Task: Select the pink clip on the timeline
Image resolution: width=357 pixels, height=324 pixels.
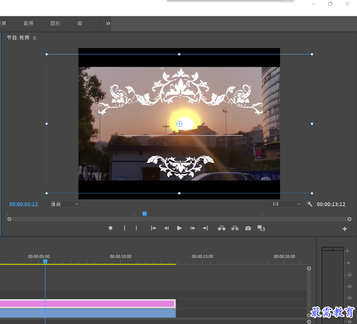Action: [87, 304]
